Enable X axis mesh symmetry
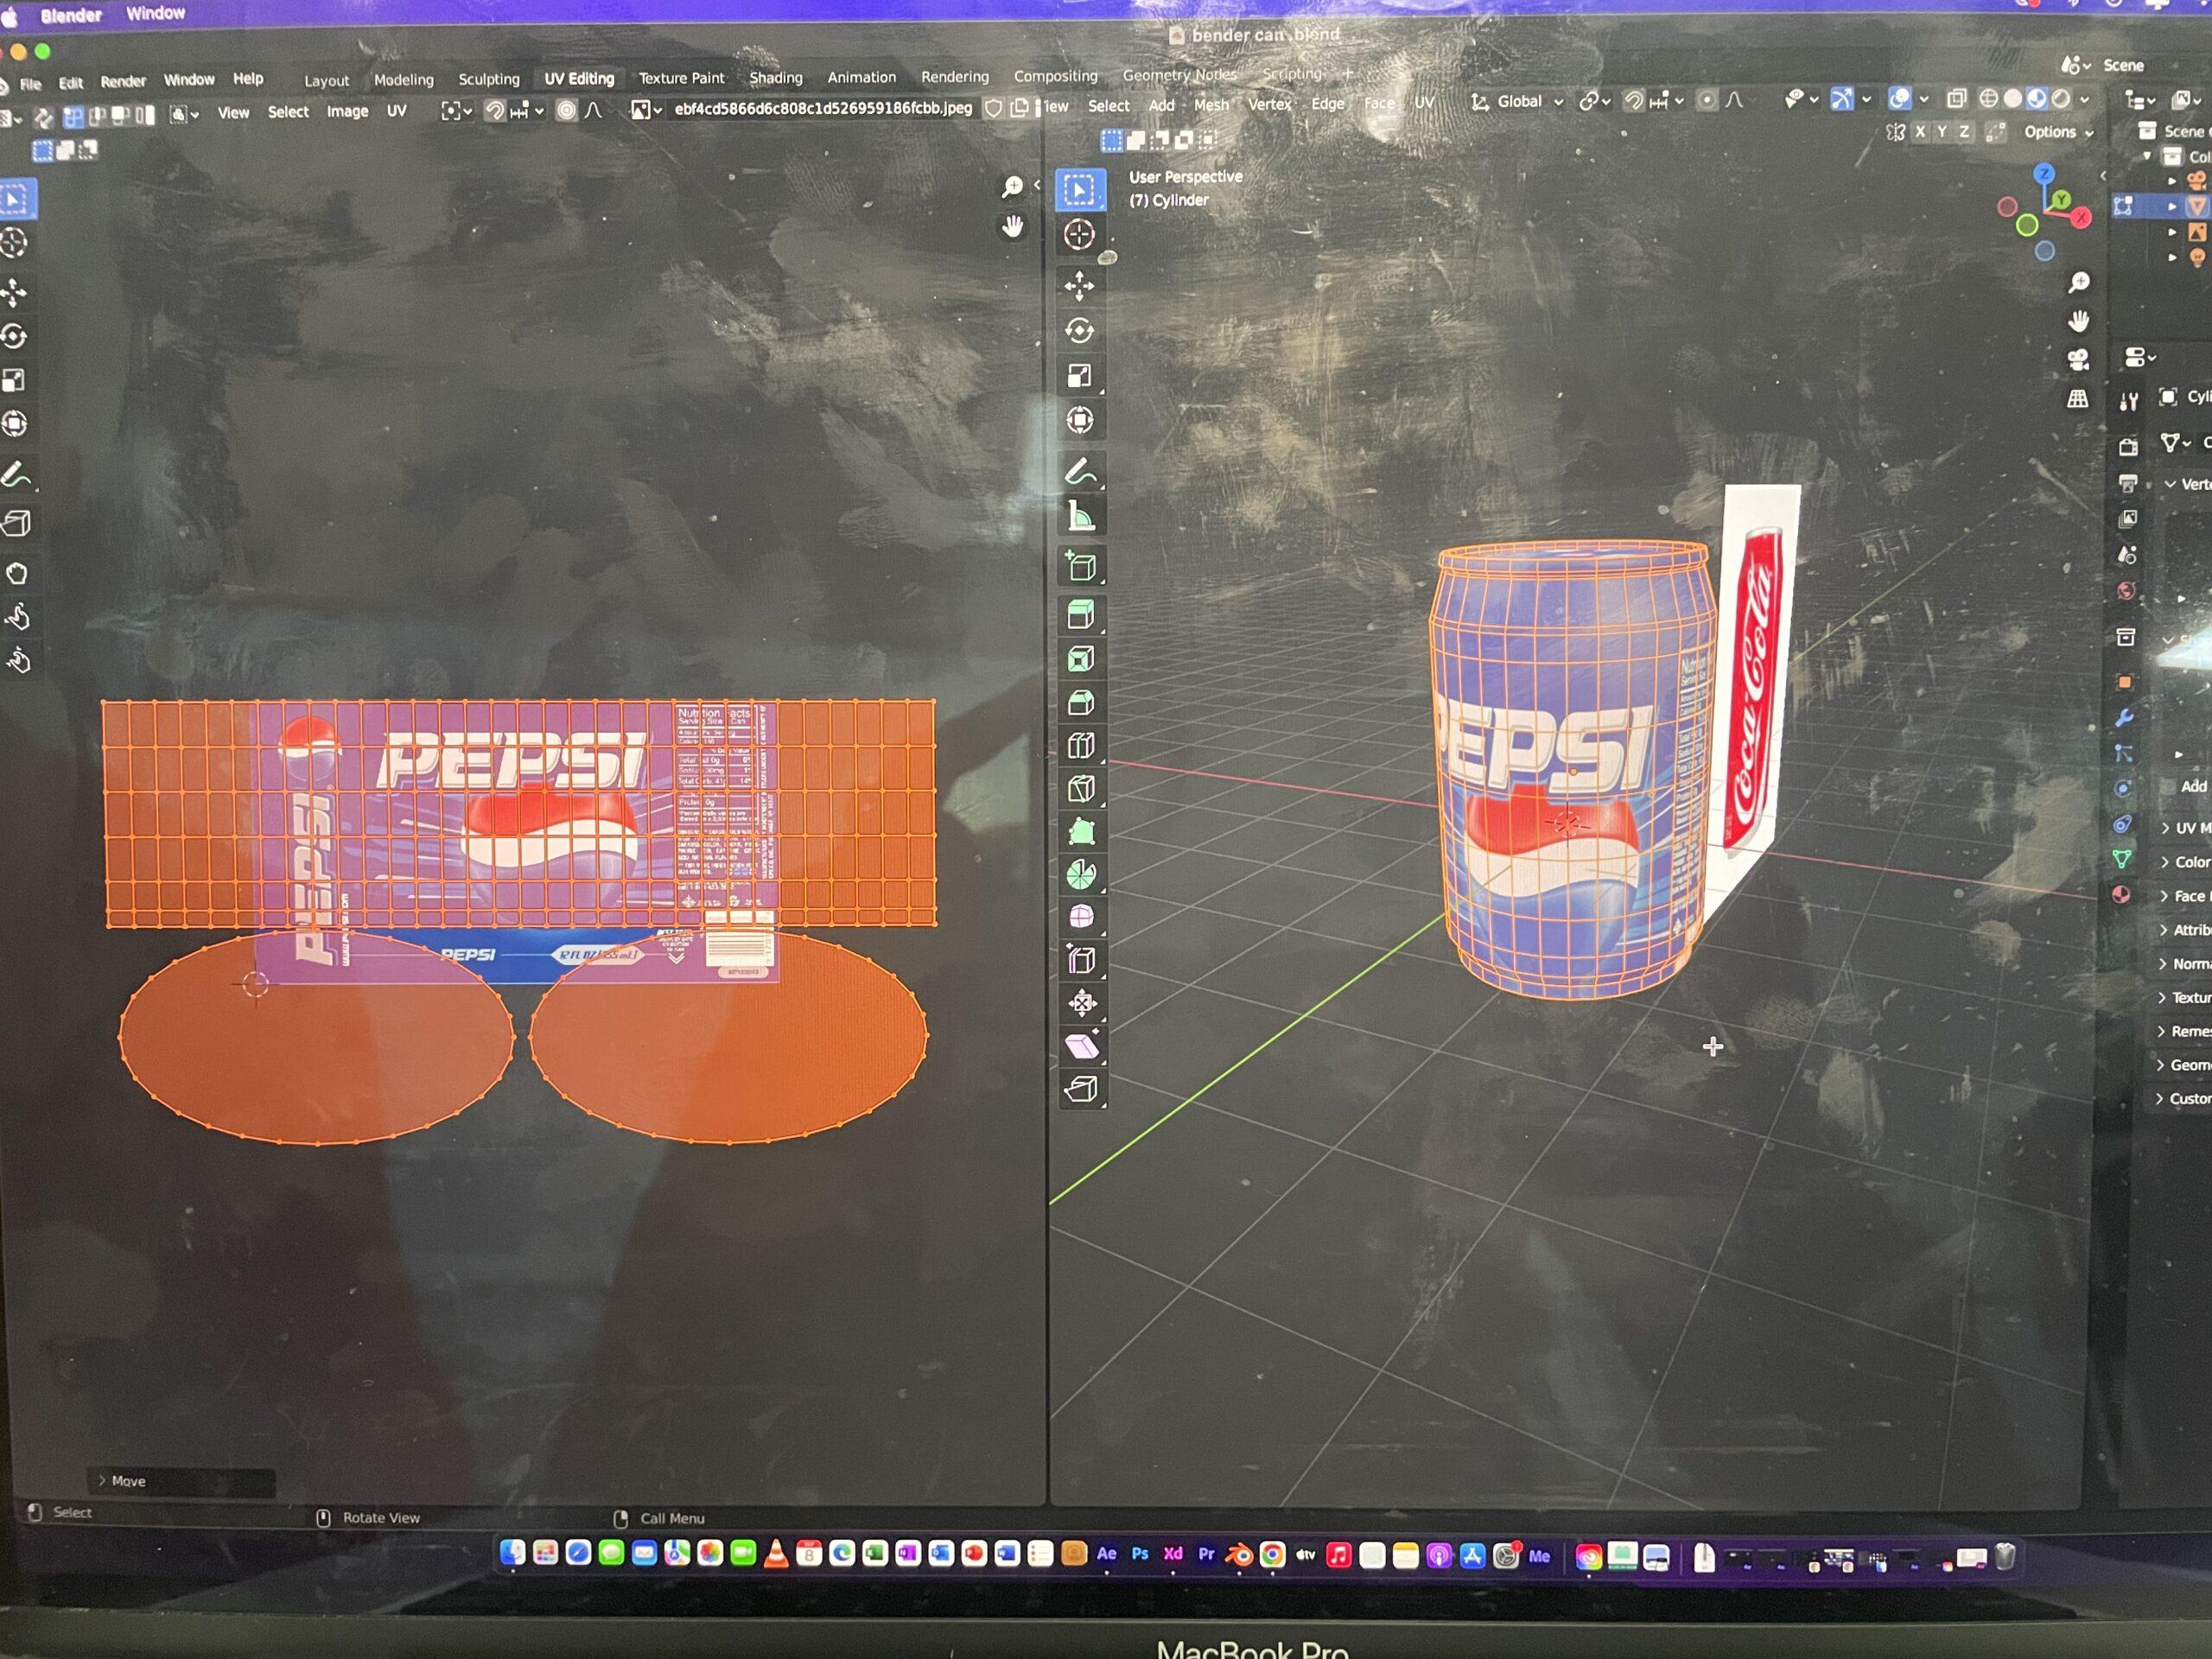The image size is (2212, 1659). pyautogui.click(x=1919, y=132)
